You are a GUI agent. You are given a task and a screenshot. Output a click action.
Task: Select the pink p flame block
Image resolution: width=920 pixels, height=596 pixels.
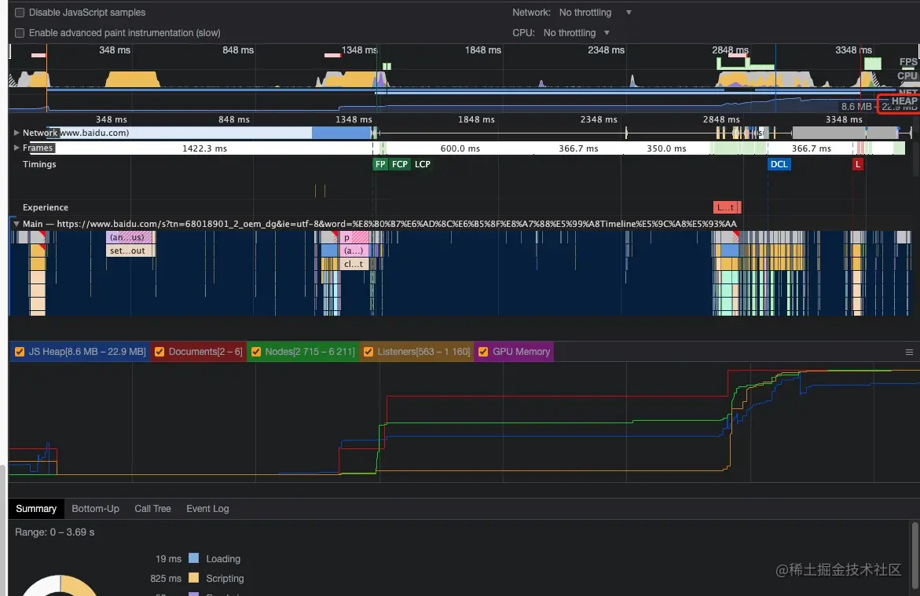pyautogui.click(x=354, y=237)
